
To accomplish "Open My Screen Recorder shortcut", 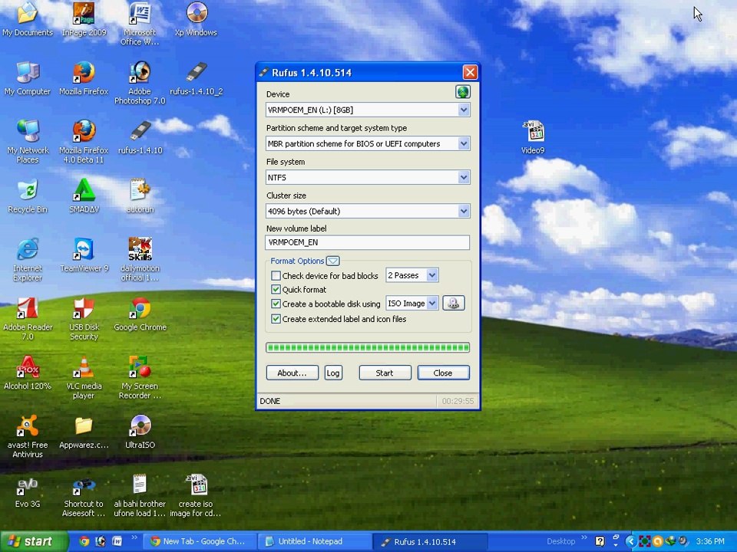I will [x=140, y=378].
